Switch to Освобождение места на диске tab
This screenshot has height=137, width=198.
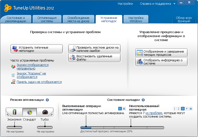click(78, 19)
